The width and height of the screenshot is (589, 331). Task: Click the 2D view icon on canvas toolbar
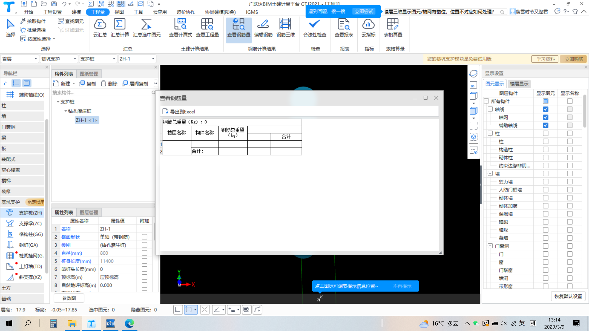point(473,85)
